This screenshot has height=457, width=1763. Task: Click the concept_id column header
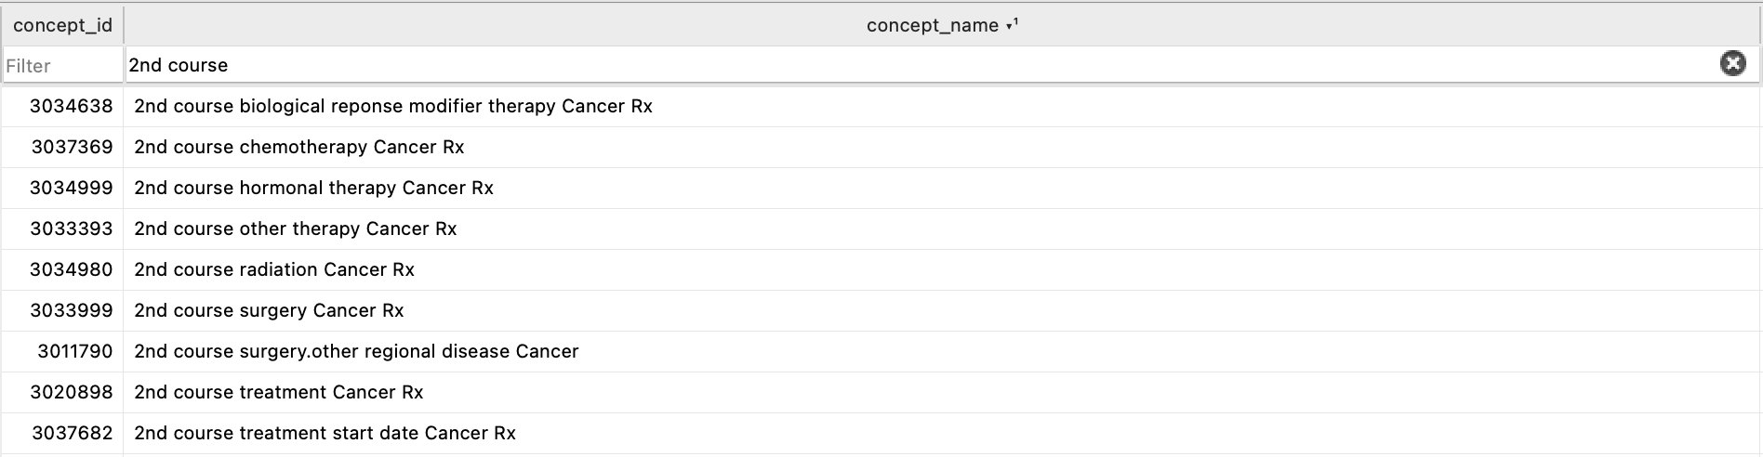[x=62, y=25]
